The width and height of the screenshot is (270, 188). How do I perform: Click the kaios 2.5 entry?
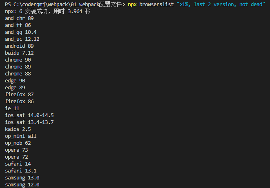[x=18, y=129]
